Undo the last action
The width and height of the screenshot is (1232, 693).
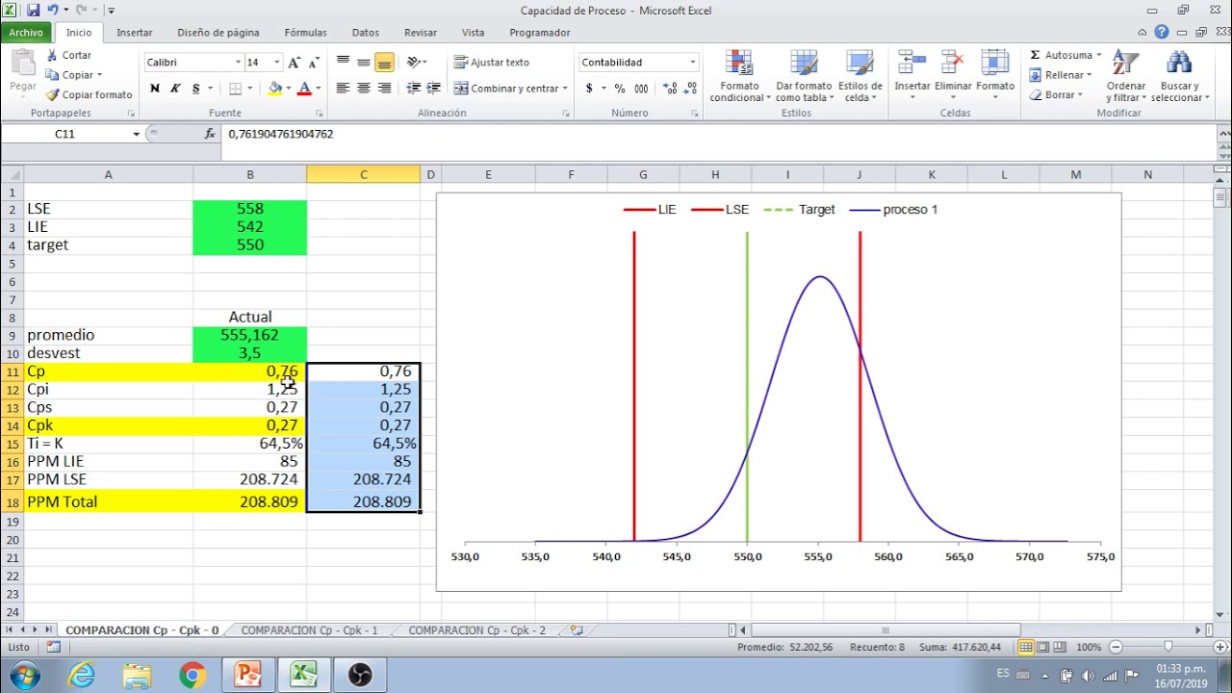(53, 10)
